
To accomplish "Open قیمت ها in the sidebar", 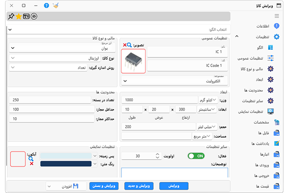I will click(x=263, y=186).
